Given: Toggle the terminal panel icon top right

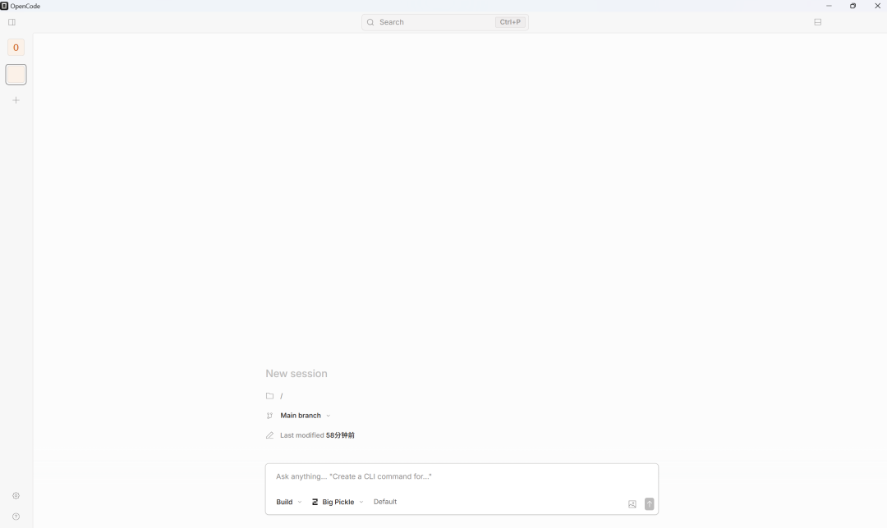Looking at the screenshot, I should click(817, 22).
